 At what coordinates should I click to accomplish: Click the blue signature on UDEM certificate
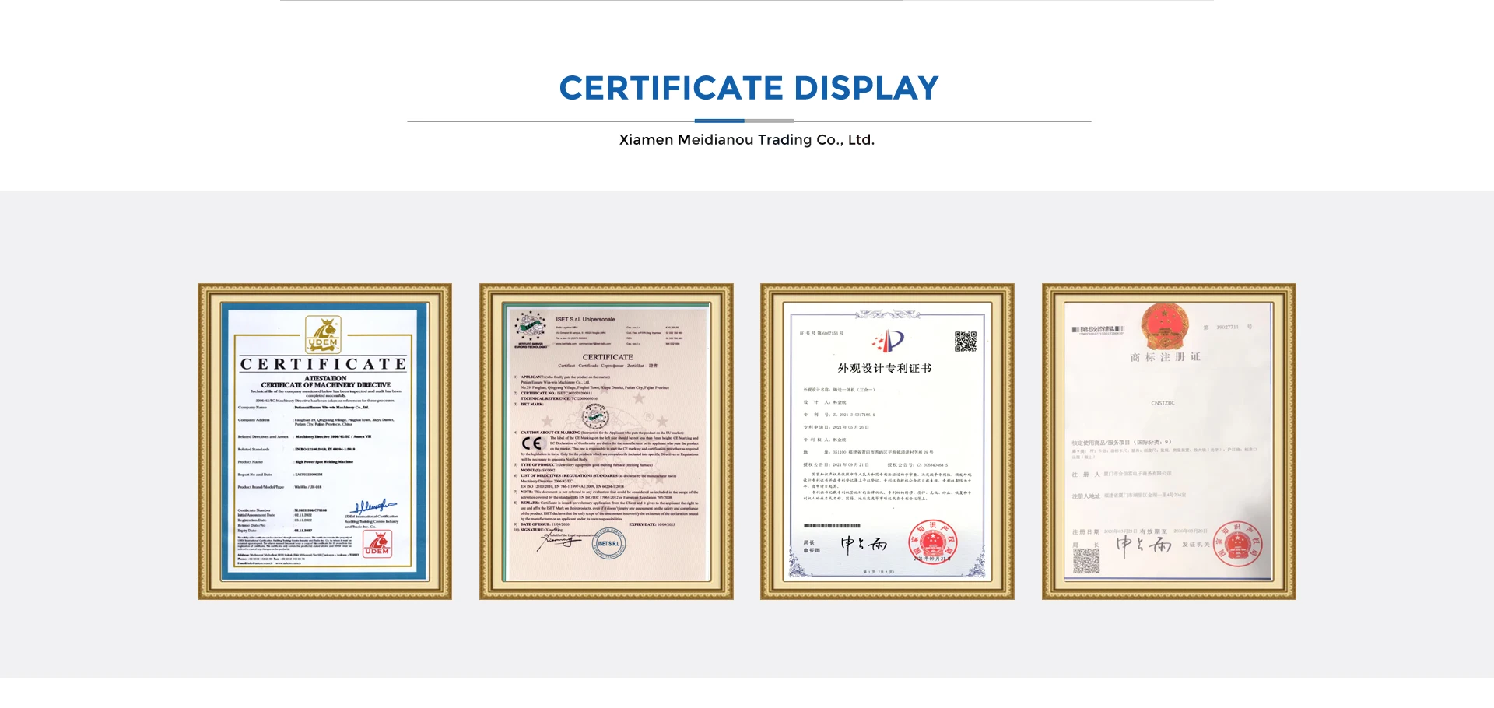373,506
